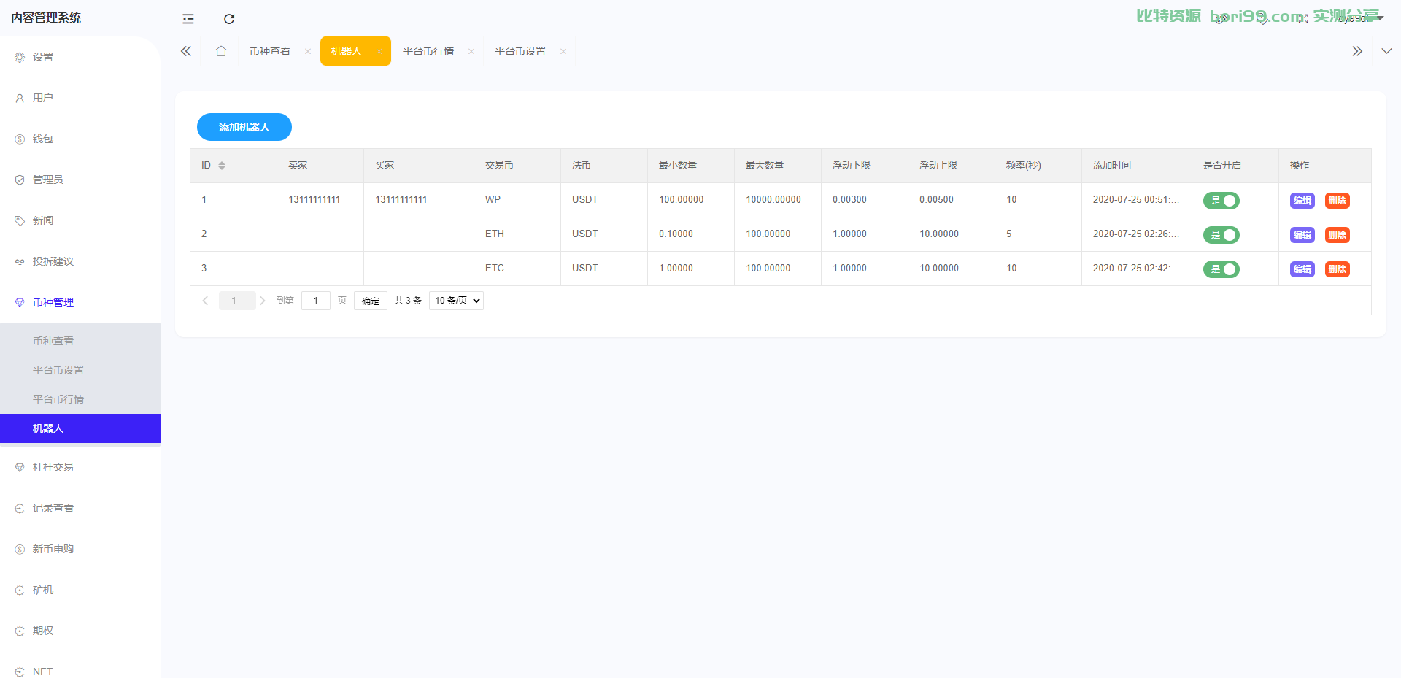Toggle the 是否开启 switch for WP robot
Viewport: 1401px width, 678px height.
1221,201
